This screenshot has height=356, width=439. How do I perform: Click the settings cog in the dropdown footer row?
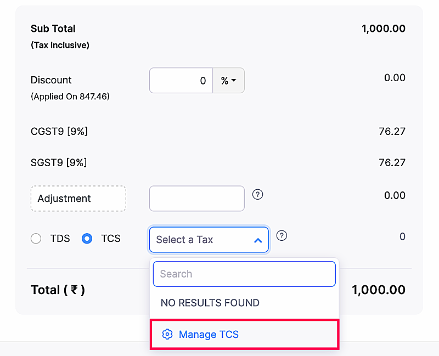pos(167,334)
